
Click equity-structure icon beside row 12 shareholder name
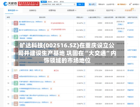[x=59, y=96]
